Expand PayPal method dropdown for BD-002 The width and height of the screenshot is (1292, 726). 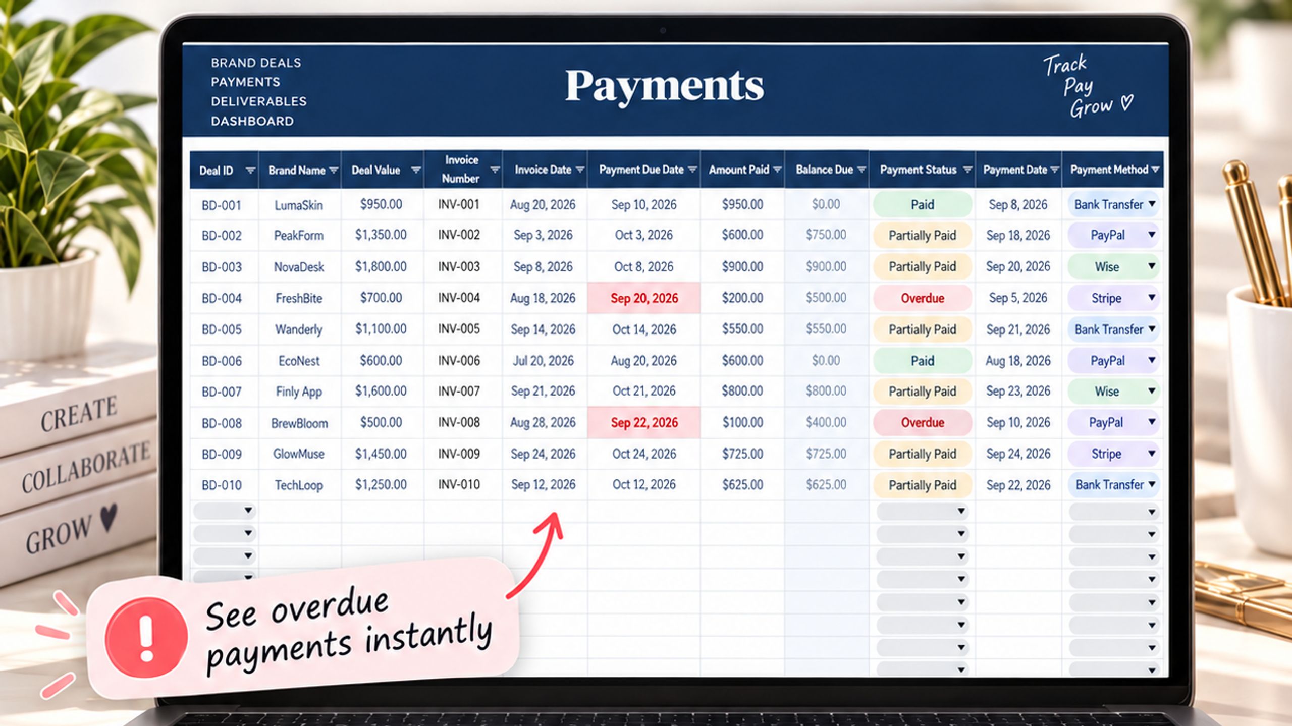[x=1152, y=235]
